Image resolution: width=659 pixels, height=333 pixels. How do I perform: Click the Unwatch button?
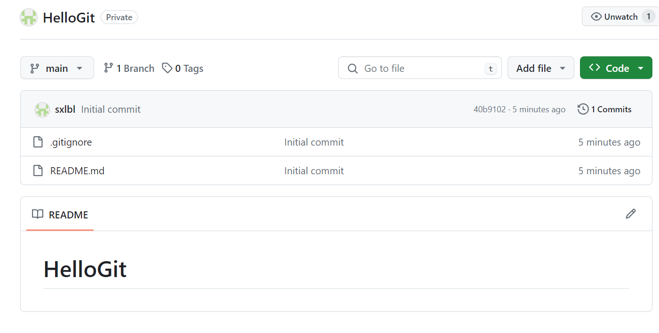(620, 16)
